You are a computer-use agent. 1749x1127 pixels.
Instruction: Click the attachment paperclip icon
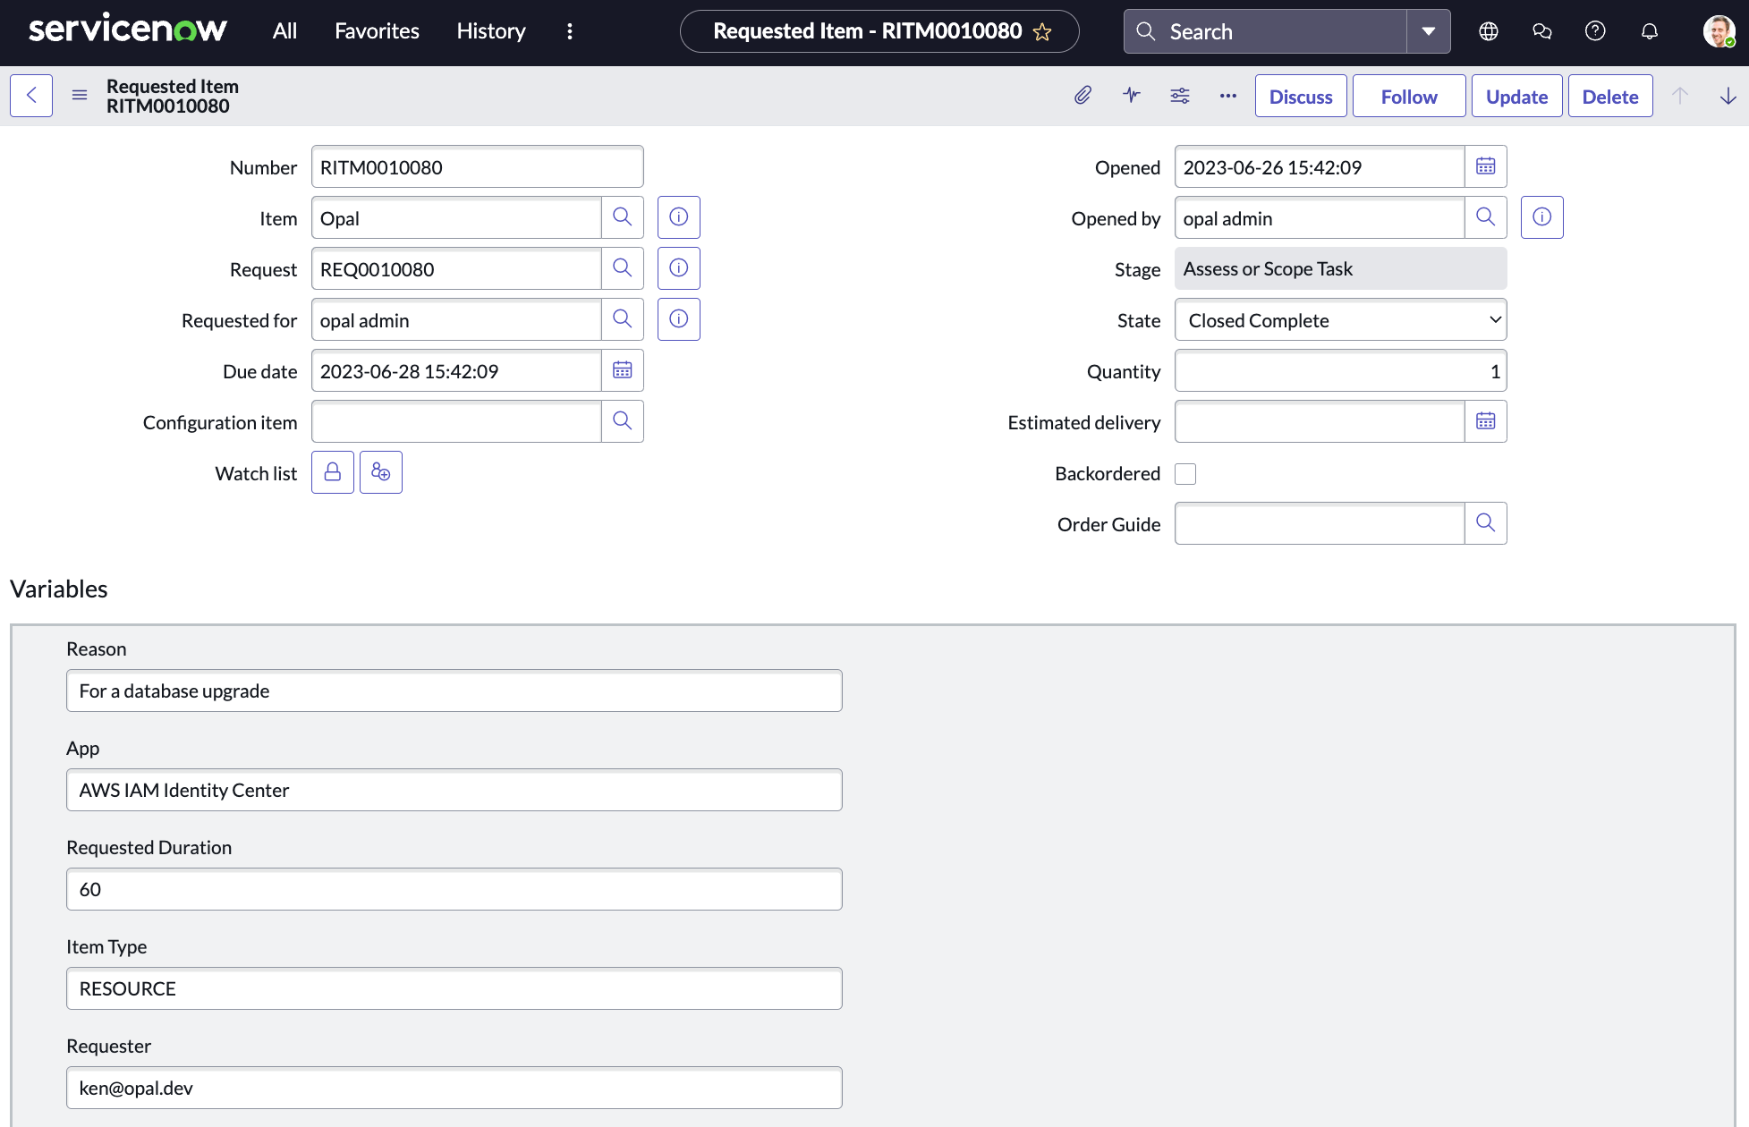[x=1083, y=96]
